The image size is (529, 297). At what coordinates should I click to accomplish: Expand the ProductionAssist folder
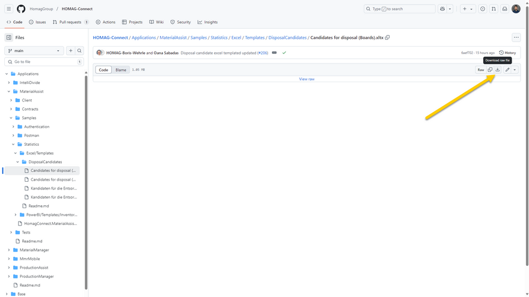pyautogui.click(x=9, y=268)
